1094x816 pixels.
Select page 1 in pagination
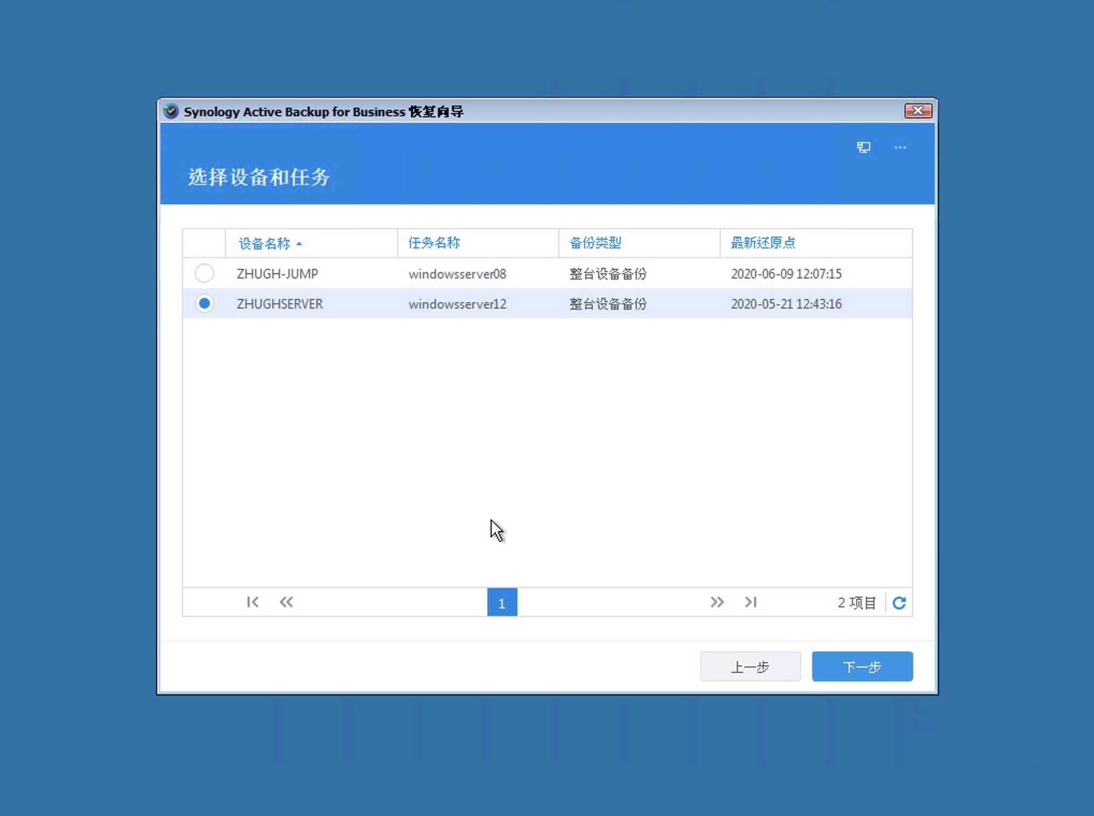click(x=502, y=602)
